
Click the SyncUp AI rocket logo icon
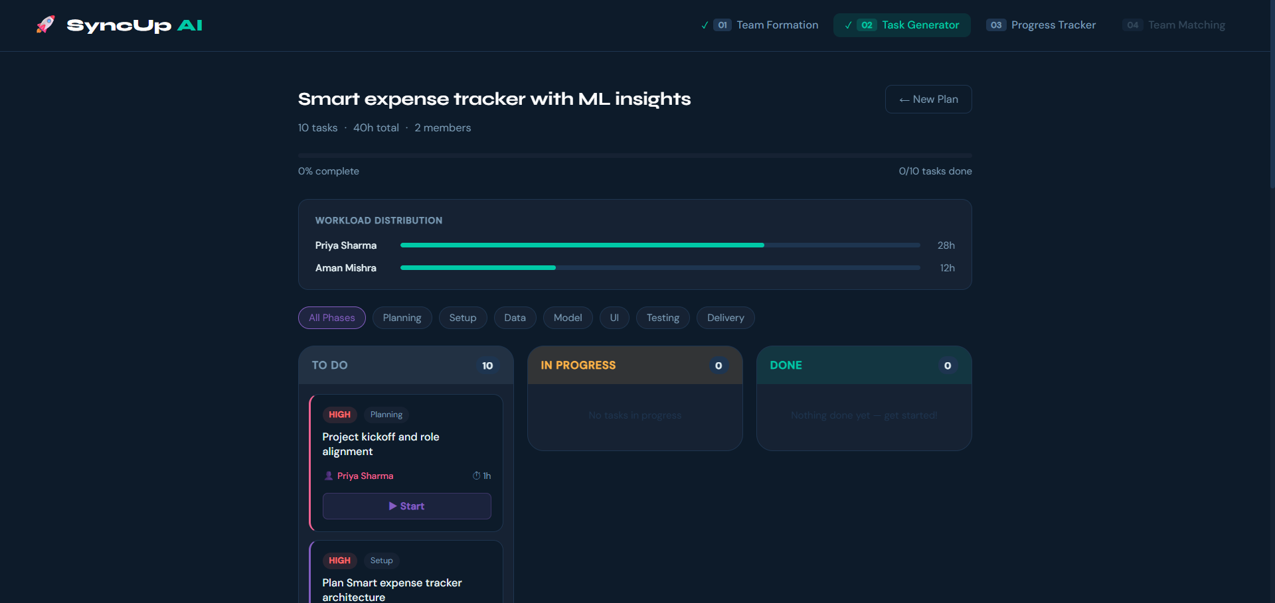tap(45, 25)
